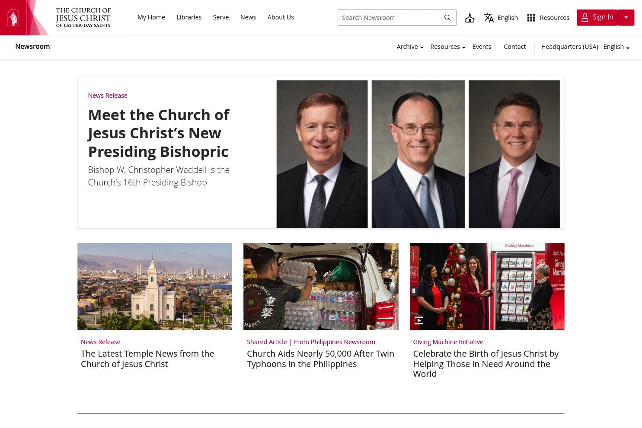642x428 pixels.
Task: Expand the Archive dropdown
Action: coord(410,47)
